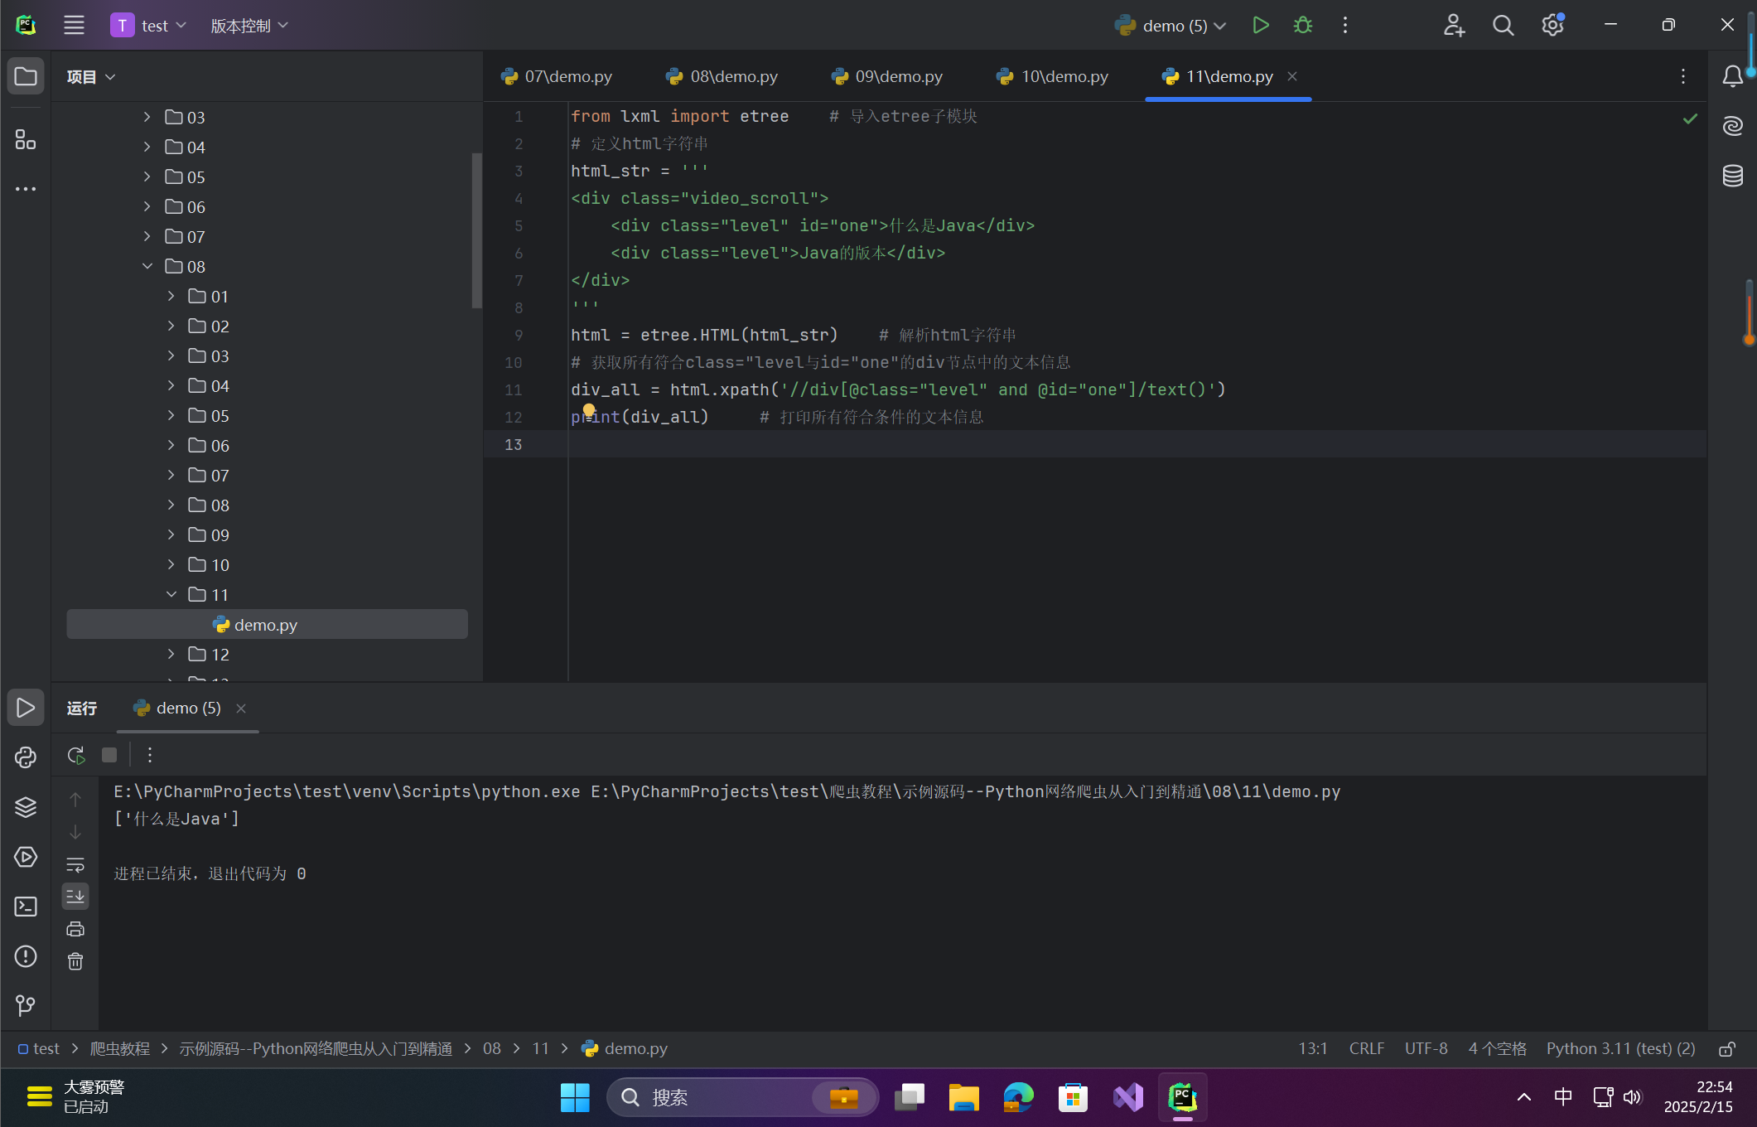1757x1127 pixels.
Task: Click the project tree vertical scrollbar
Action: [476, 230]
